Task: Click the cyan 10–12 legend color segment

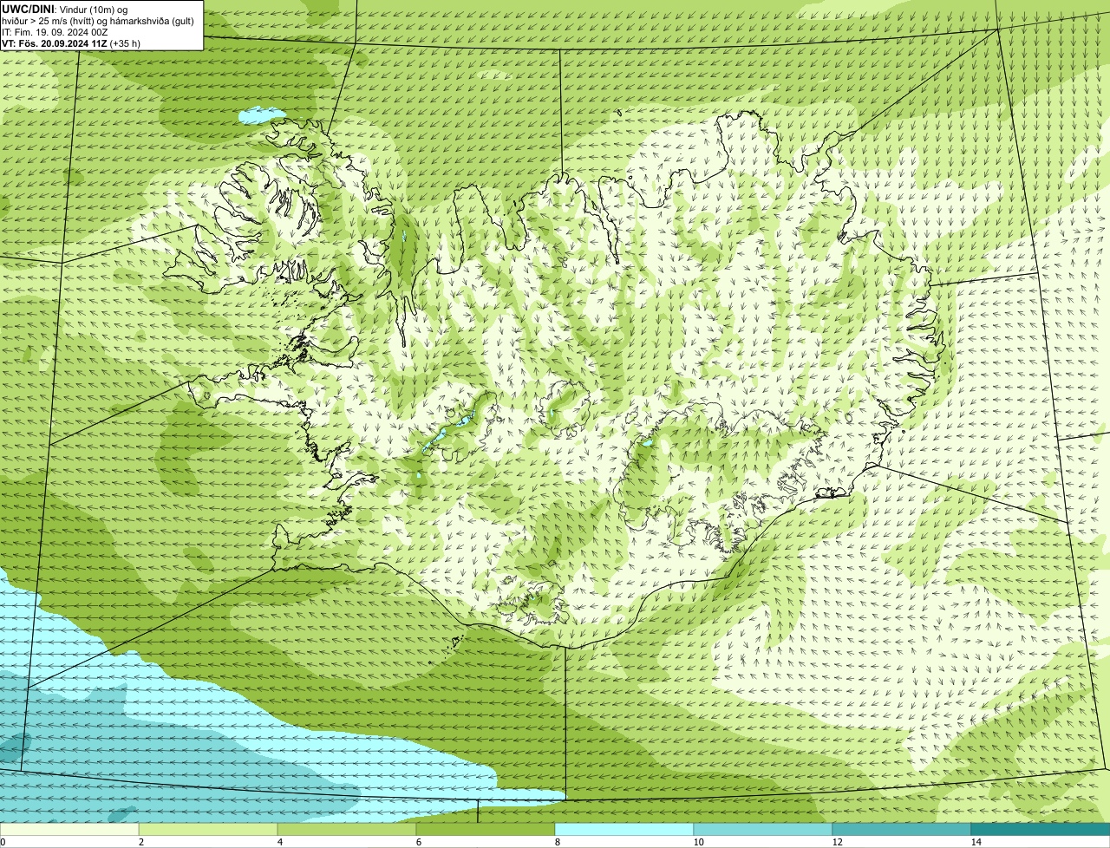Action: pyautogui.click(x=763, y=829)
